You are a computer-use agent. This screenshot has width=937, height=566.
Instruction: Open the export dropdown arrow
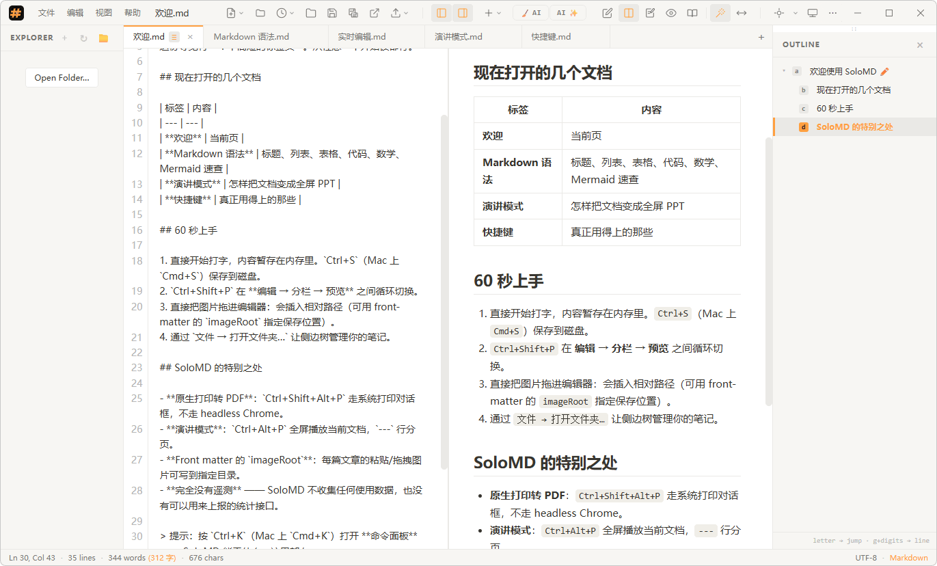pyautogui.click(x=406, y=13)
